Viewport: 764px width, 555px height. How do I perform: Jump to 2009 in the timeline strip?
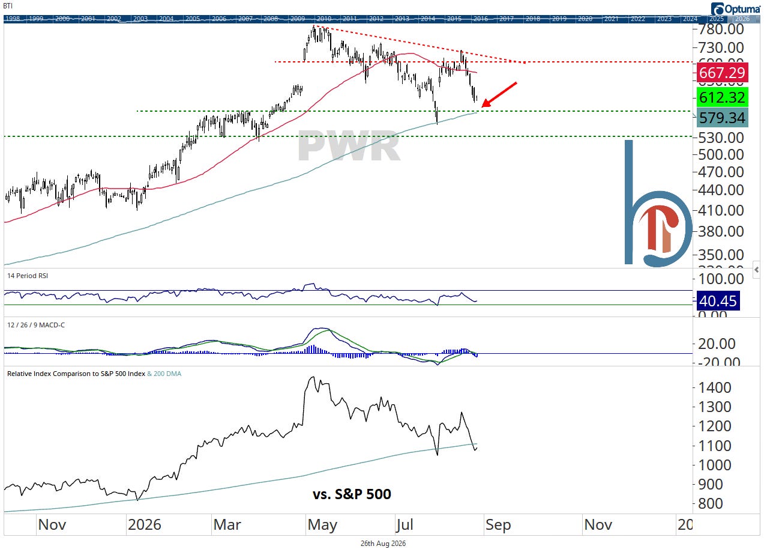pyautogui.click(x=297, y=19)
